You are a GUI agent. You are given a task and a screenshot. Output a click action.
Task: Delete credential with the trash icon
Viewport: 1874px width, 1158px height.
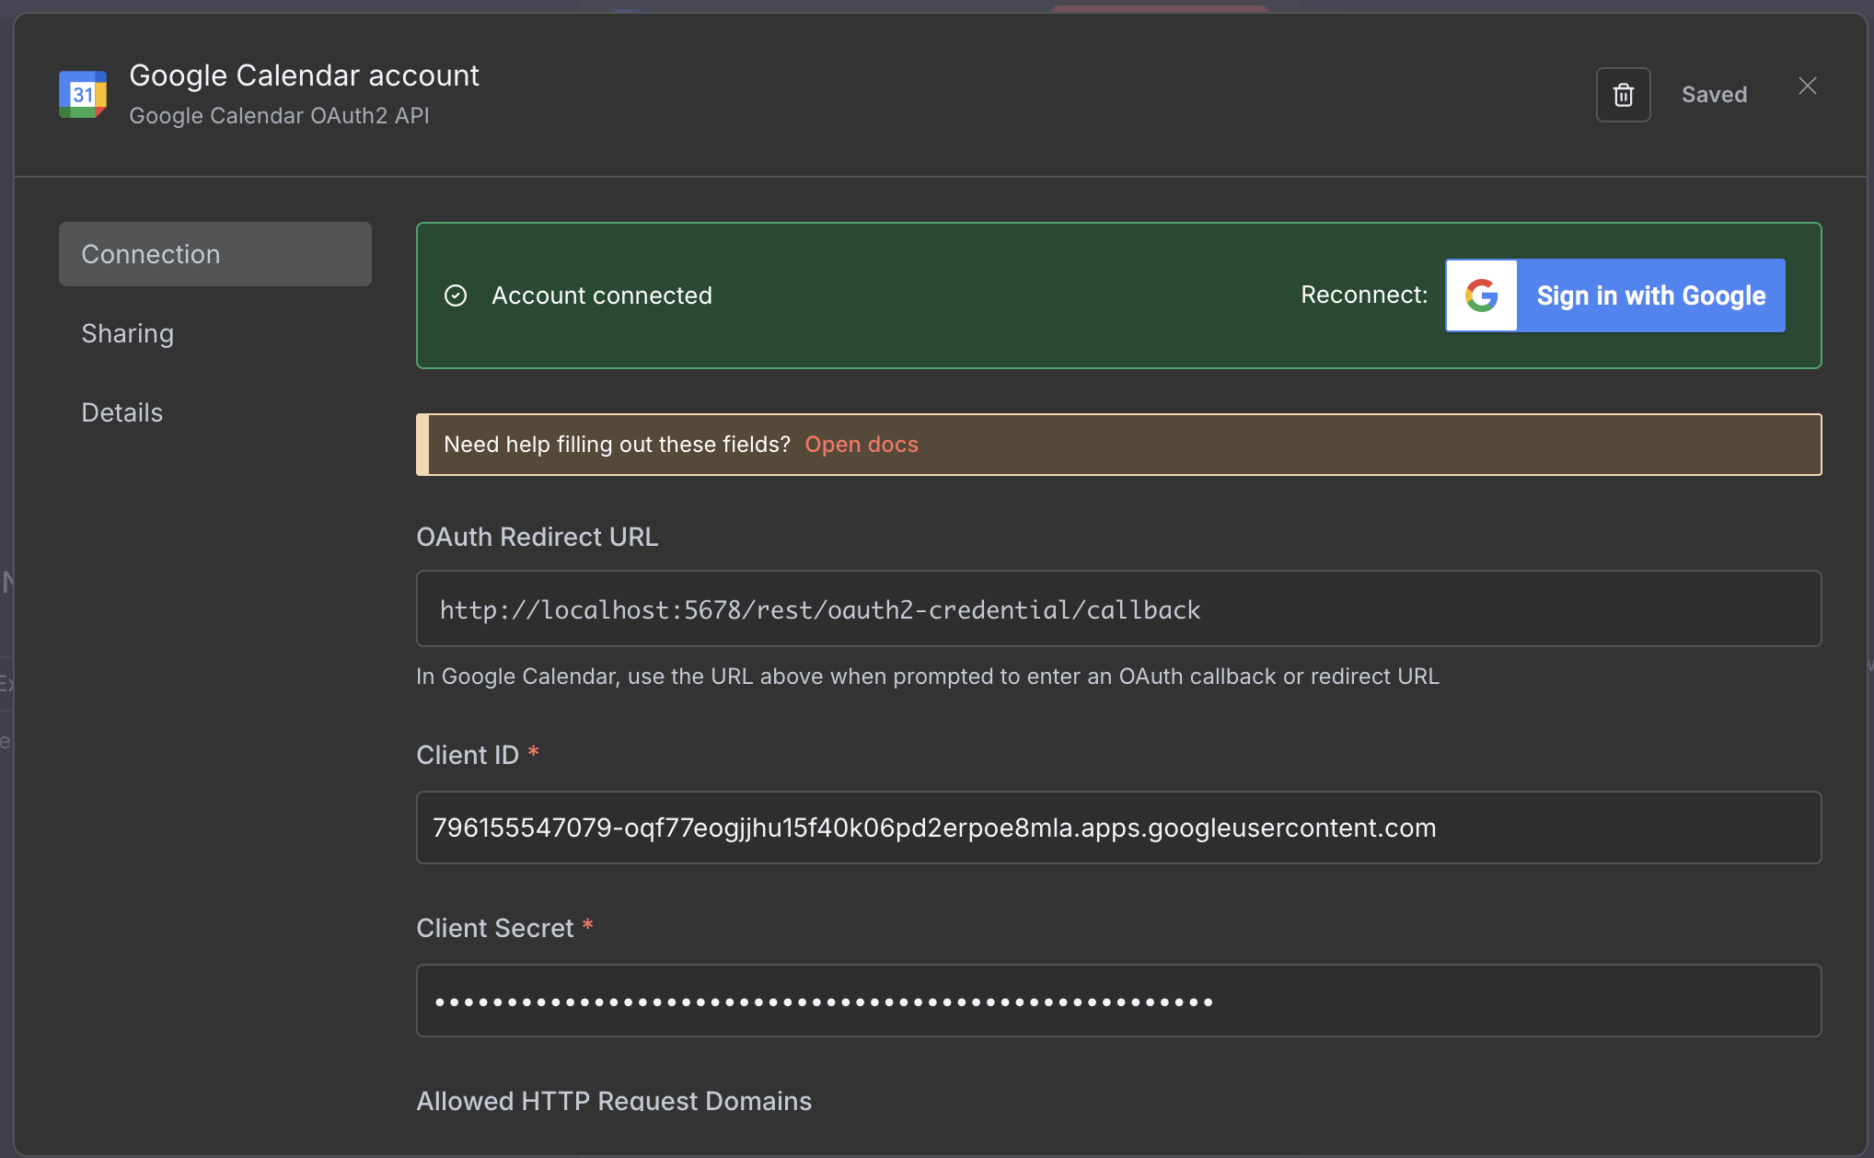pos(1623,95)
